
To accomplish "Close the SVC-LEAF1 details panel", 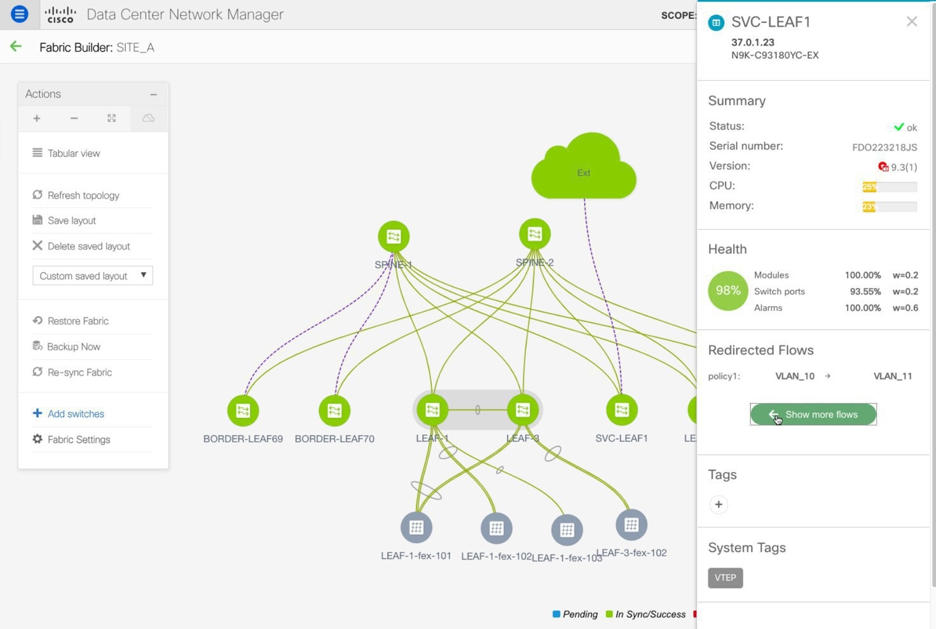I will click(x=912, y=22).
